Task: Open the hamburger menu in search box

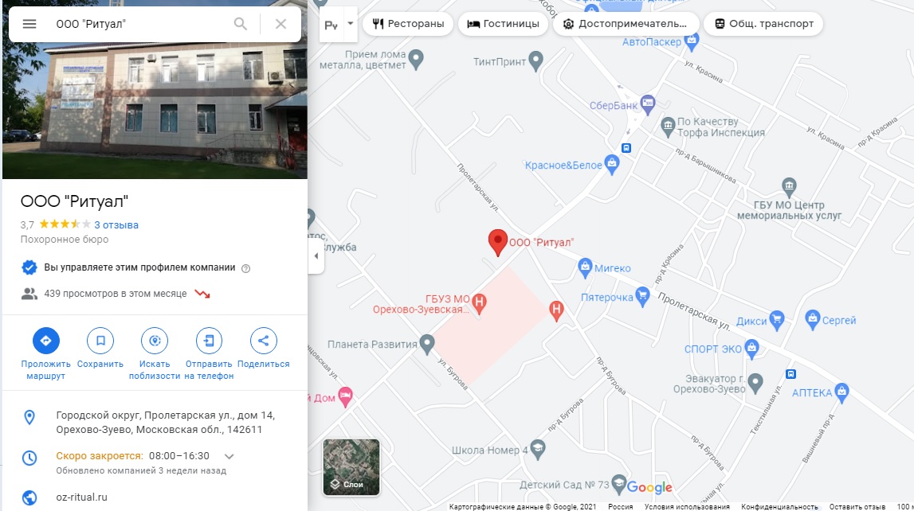Action: tap(29, 24)
